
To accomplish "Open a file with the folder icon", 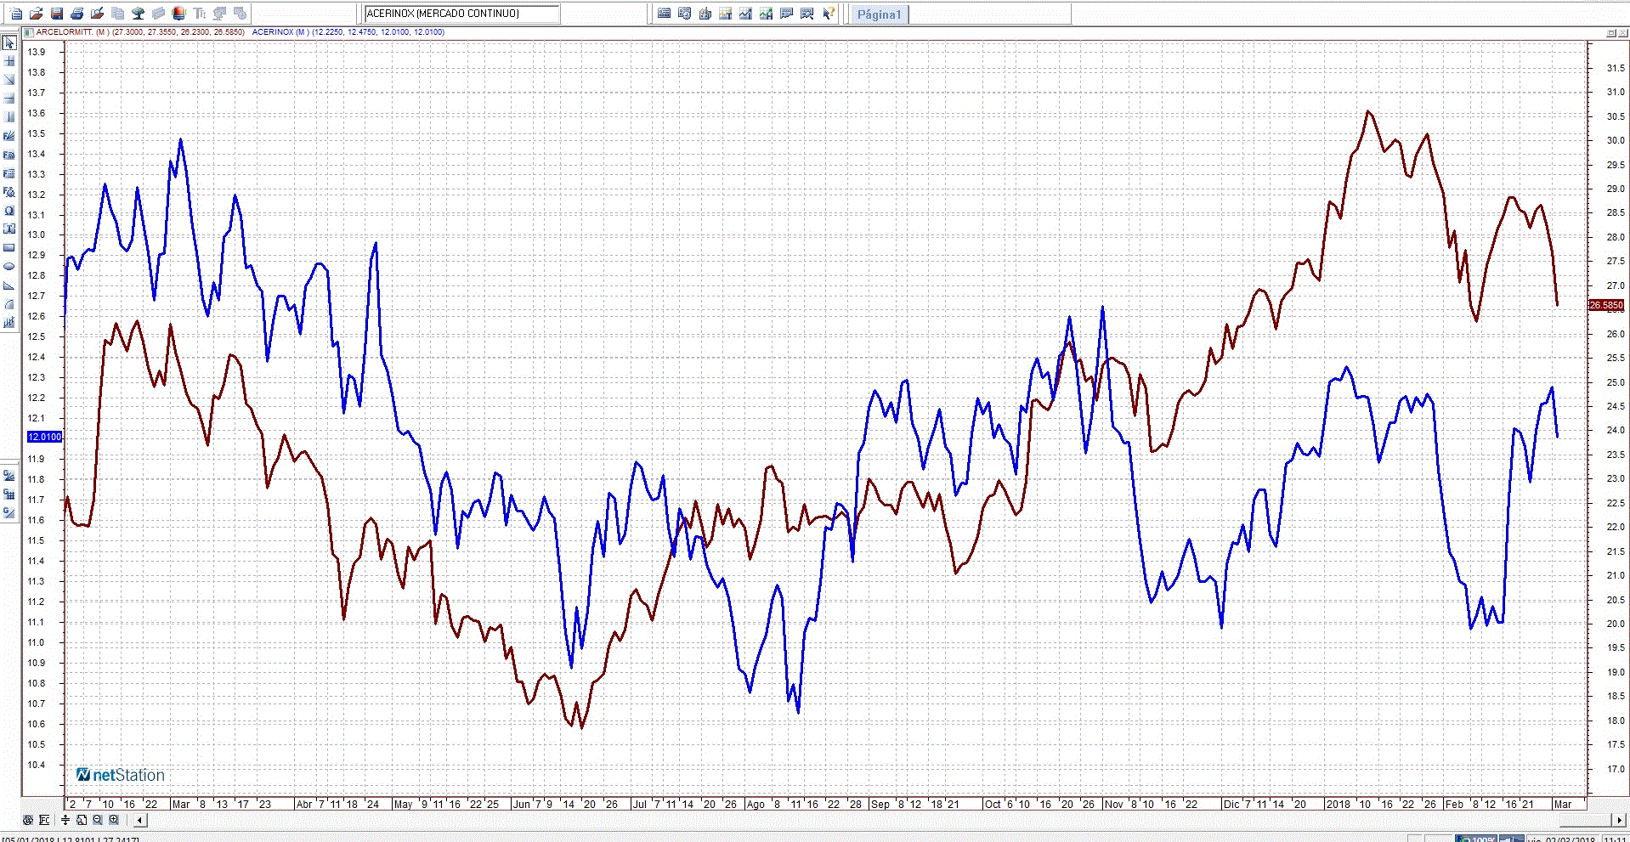I will (37, 14).
